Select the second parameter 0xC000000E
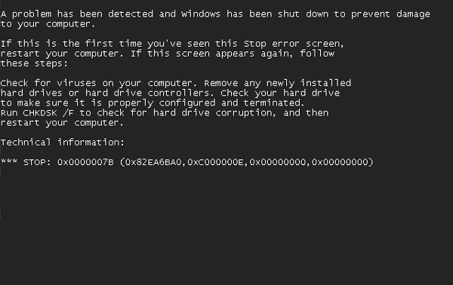Viewport: 453px width, 285px height. click(215, 162)
